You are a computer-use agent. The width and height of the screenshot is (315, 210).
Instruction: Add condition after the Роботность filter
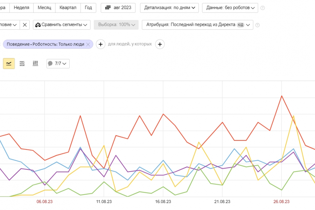[x=100, y=44]
